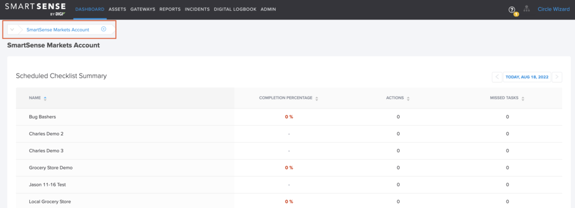
Task: Open the Assets tab
Action: [x=117, y=10]
